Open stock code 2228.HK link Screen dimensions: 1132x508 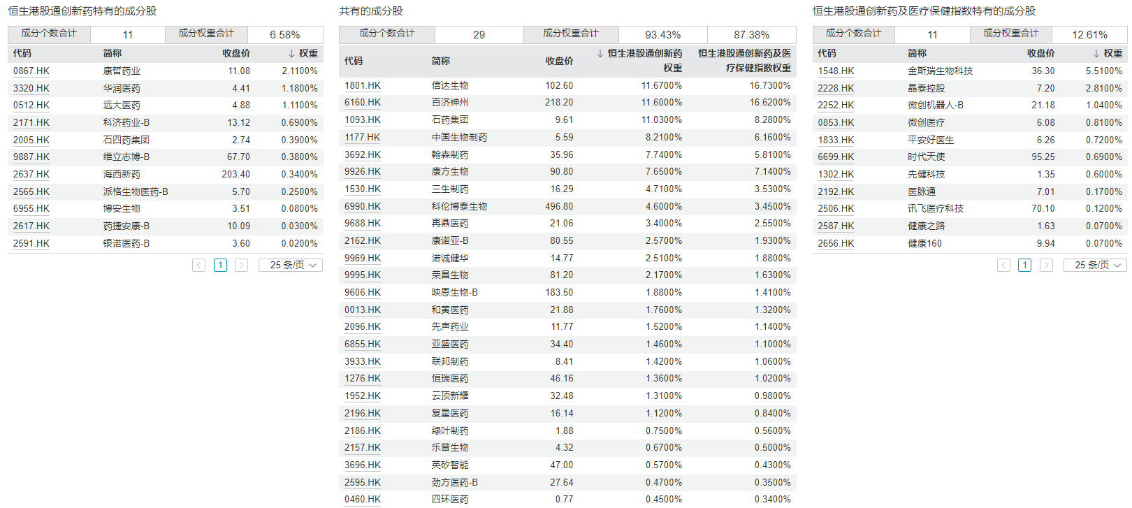coord(836,89)
